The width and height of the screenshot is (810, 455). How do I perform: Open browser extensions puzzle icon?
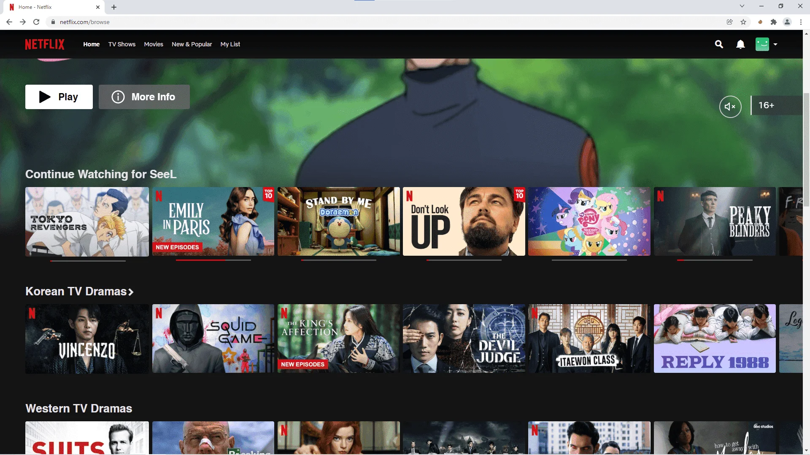click(x=774, y=22)
